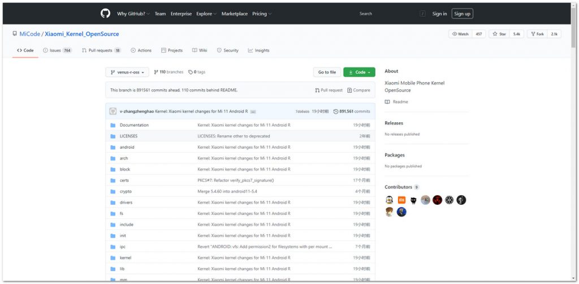
Task: Toggle Watch on this repository
Action: click(460, 34)
